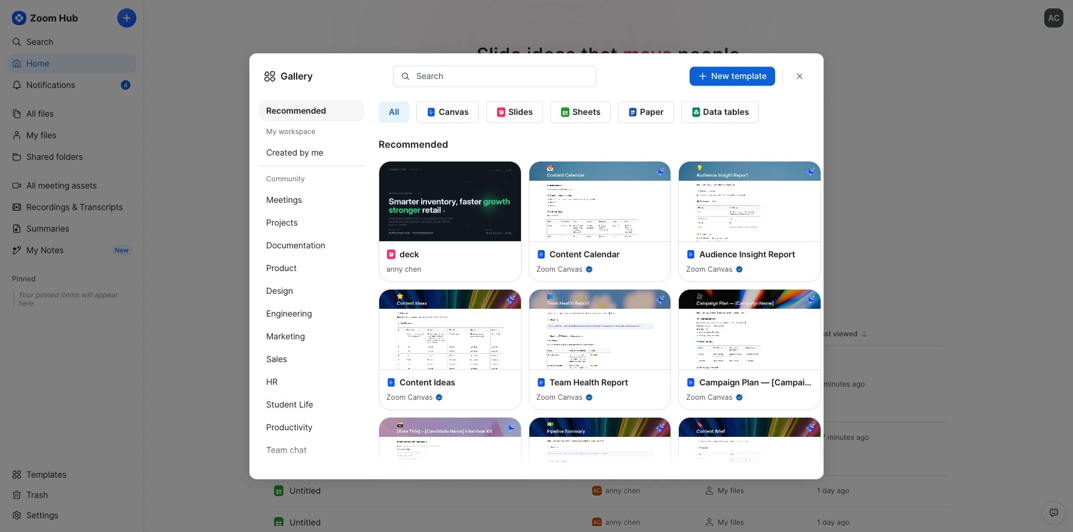1073x532 pixels.
Task: Open the Engineering category
Action: click(x=312, y=314)
